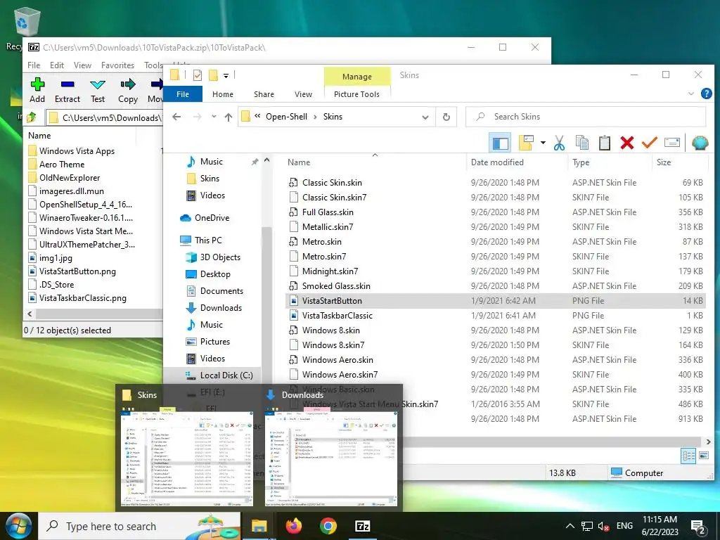Switch to the large thumbnails view icon

703,456
